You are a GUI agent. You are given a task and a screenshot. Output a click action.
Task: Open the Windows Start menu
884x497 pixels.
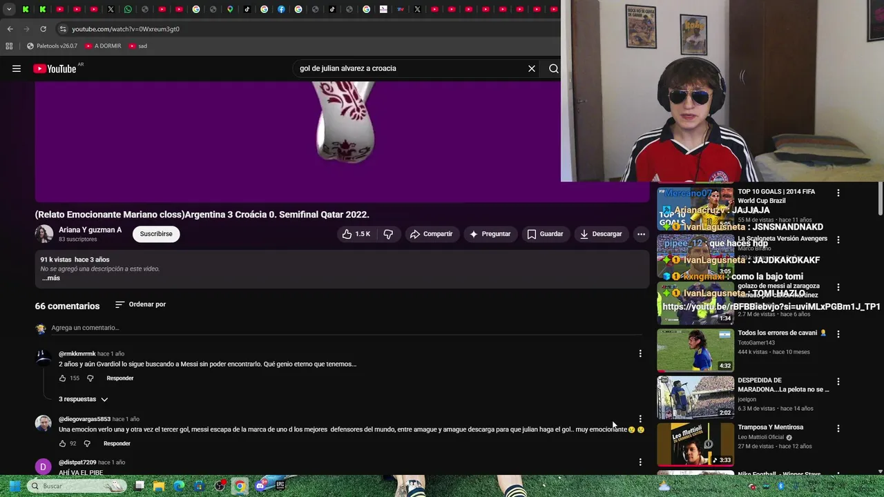point(14,486)
